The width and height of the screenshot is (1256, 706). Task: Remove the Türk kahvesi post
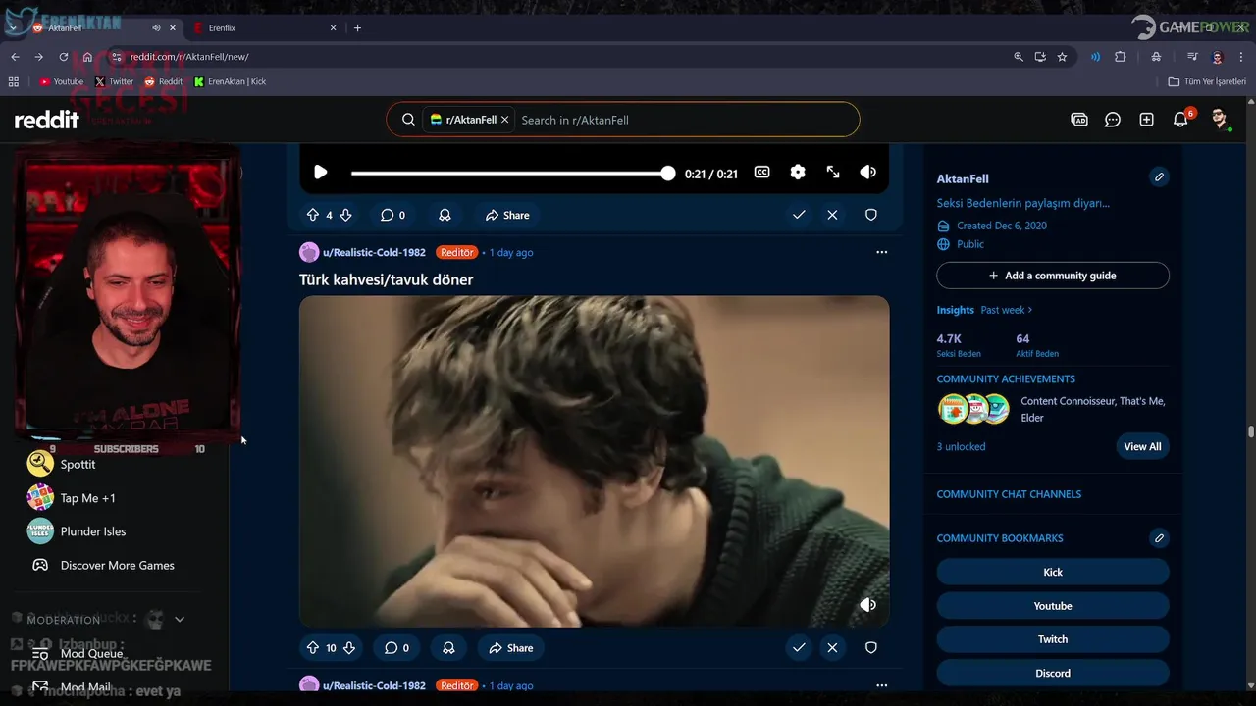coord(832,648)
